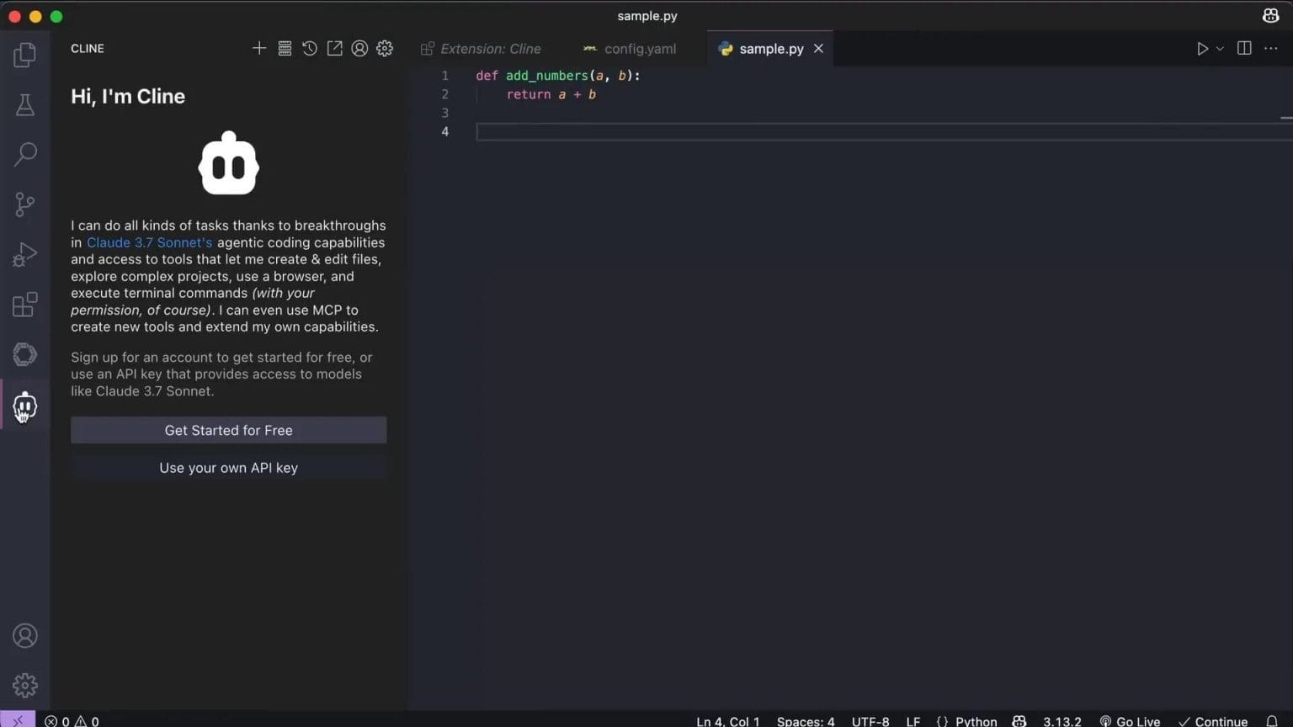Open Cline account icon in panel toolbar
1293x727 pixels.
[x=359, y=48]
